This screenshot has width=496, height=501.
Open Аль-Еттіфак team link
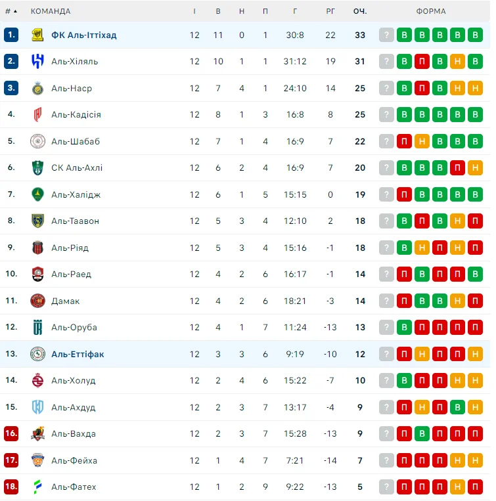[x=78, y=354]
